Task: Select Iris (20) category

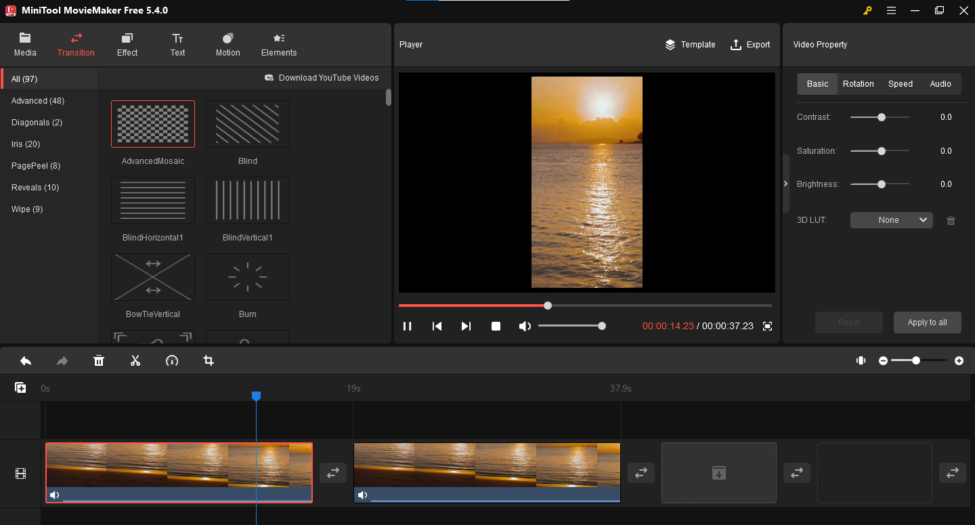Action: (49, 144)
